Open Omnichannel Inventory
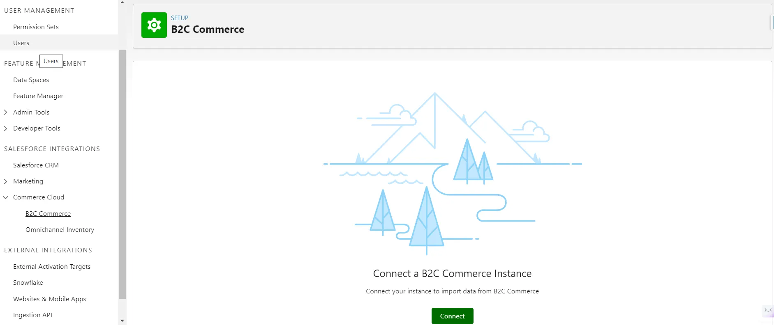The height and width of the screenshot is (325, 774). (x=60, y=230)
